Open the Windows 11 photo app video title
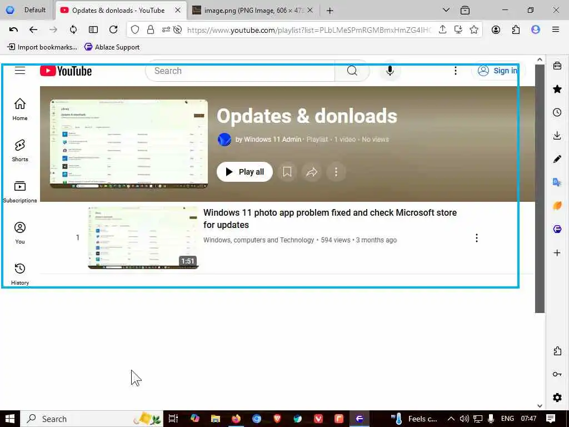 click(330, 219)
